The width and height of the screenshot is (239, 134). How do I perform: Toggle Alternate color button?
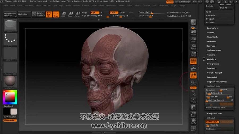click(x=10, y=120)
